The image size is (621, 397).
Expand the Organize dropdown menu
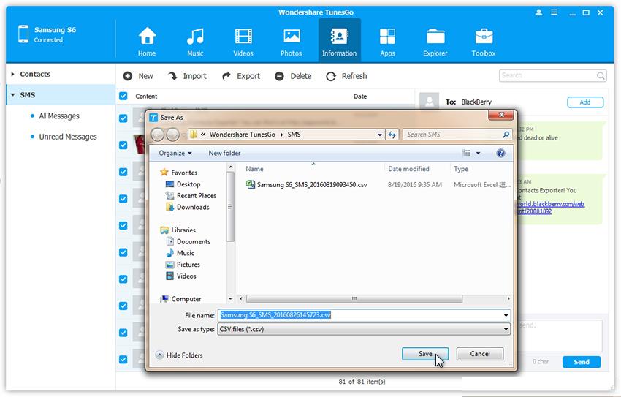(175, 153)
